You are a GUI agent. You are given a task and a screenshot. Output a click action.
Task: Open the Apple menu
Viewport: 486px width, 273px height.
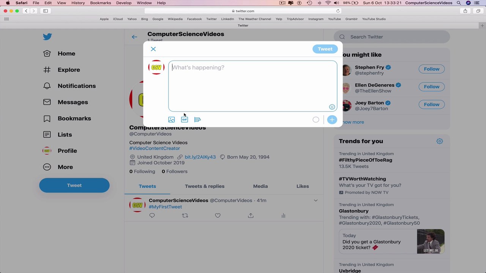tap(8, 3)
